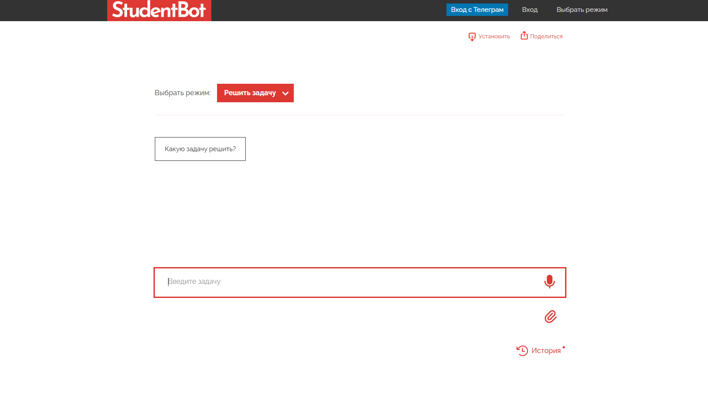Click the StudentBot logo
This screenshot has width=708, height=398.
point(159,10)
